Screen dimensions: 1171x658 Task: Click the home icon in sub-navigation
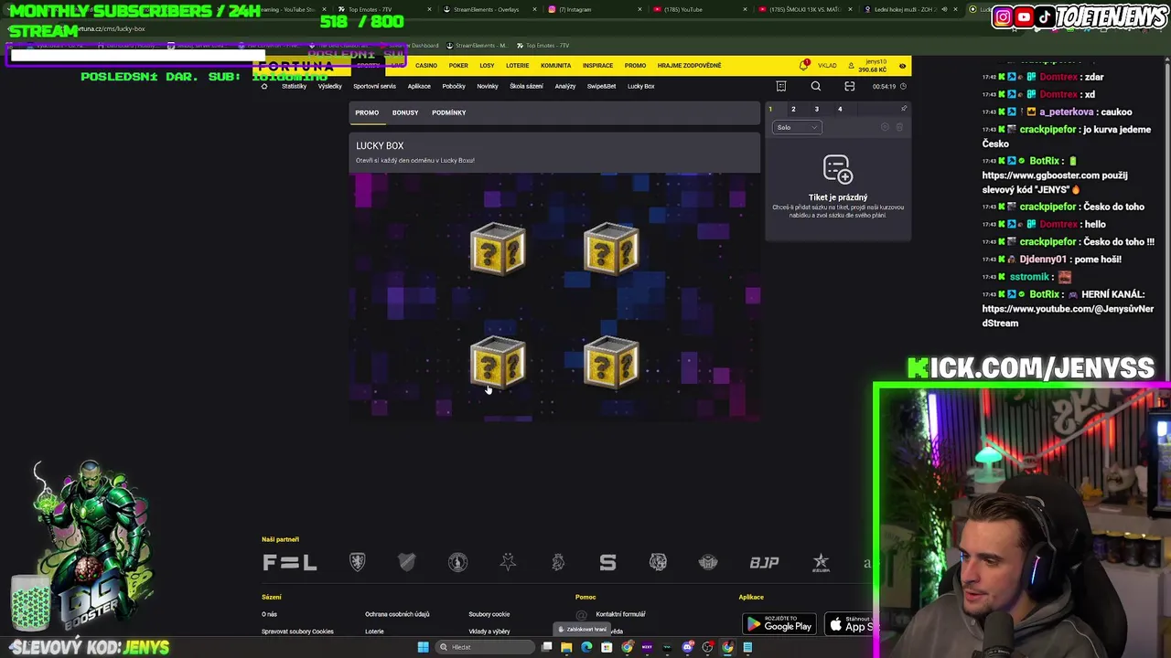tap(264, 86)
